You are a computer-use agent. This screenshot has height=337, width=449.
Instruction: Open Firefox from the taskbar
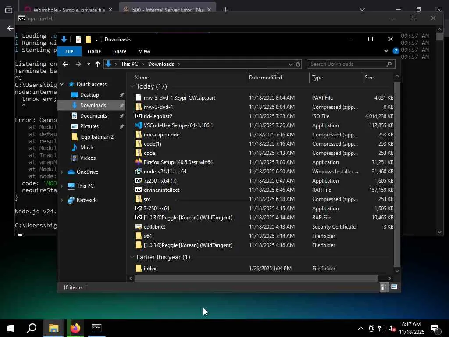pyautogui.click(x=75, y=328)
